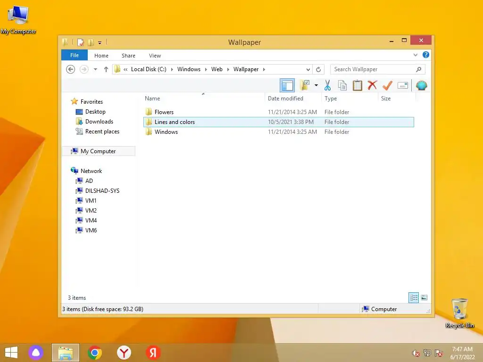Click Local Disk (C:) in address bar
This screenshot has height=362, width=483.
(149, 69)
